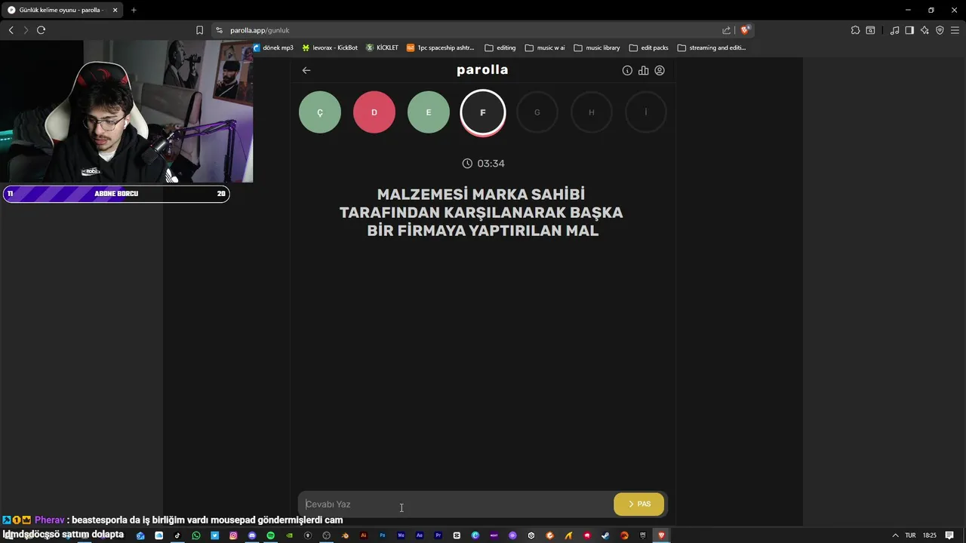Click the browser Back arrow

coord(11,30)
